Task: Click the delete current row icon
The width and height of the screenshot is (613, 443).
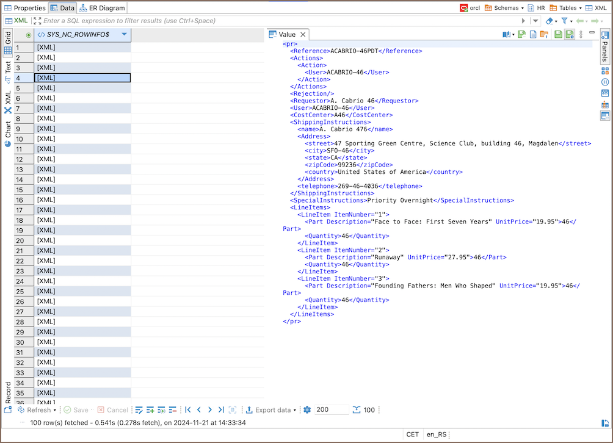Action: tap(173, 410)
